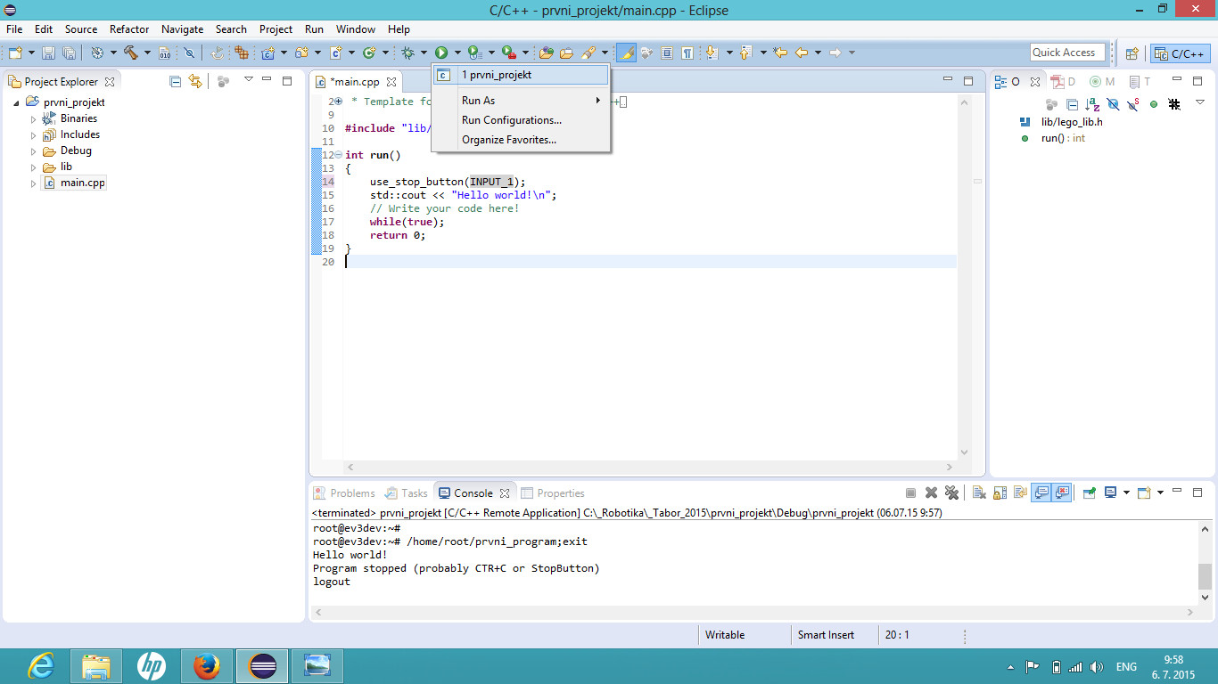This screenshot has height=684, width=1218.
Task: Sort Outline members alphabetically
Action: [1092, 105]
